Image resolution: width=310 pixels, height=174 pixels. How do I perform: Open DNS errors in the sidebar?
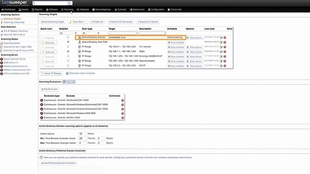pos(11,62)
